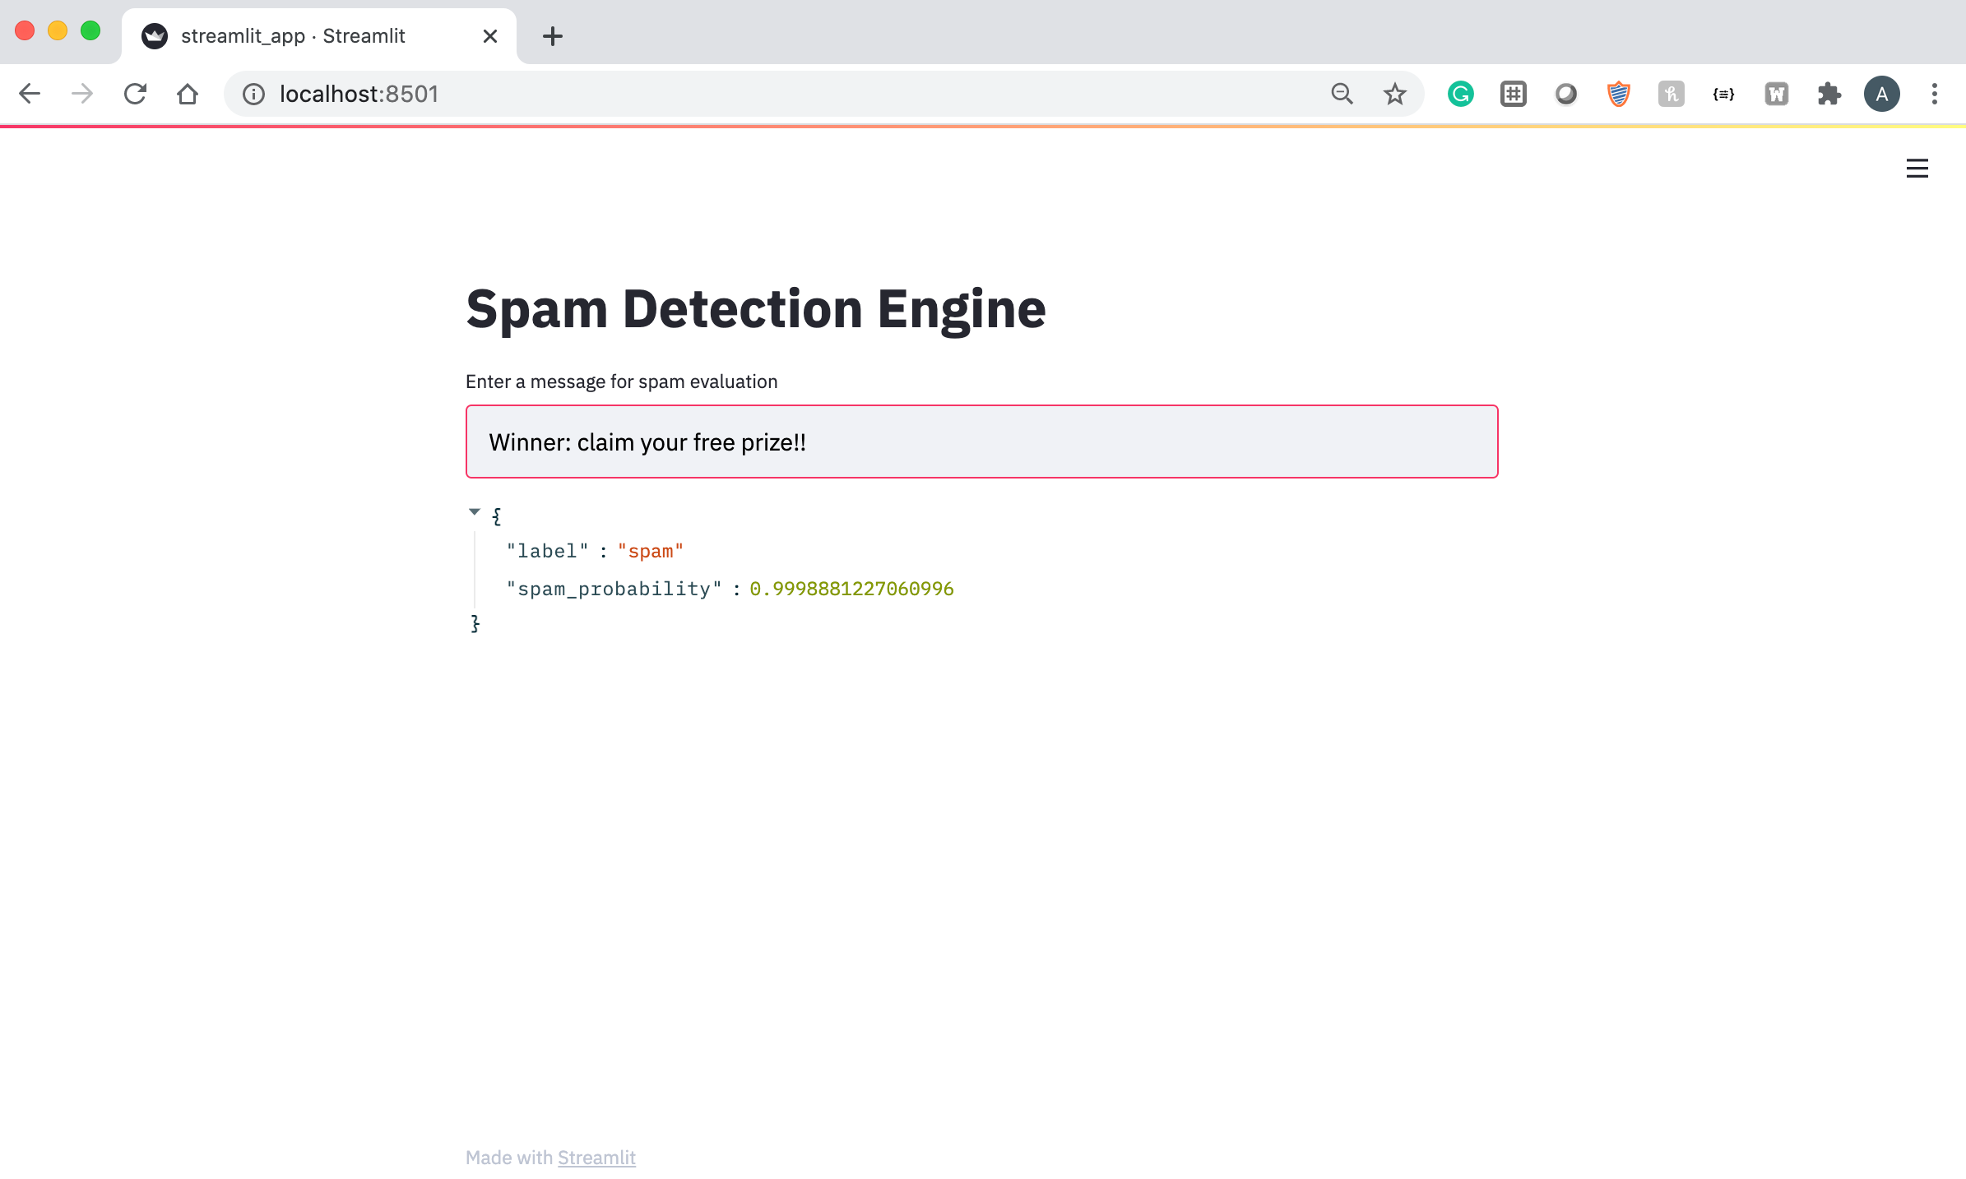Select the streamlit_app browser tab

point(293,36)
